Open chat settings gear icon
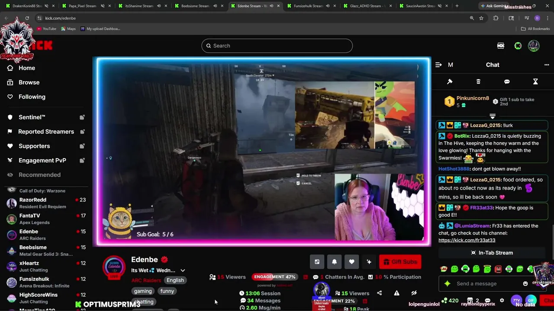 (x=502, y=300)
